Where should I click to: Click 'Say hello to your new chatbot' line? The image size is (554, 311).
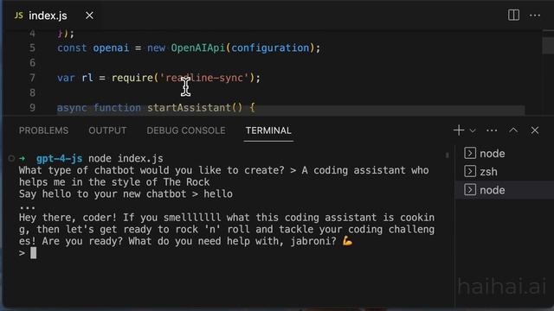point(126,194)
